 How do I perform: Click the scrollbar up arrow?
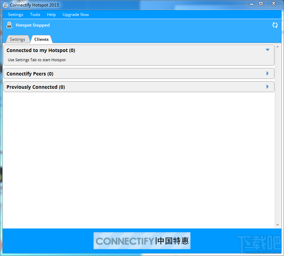pos(278,47)
